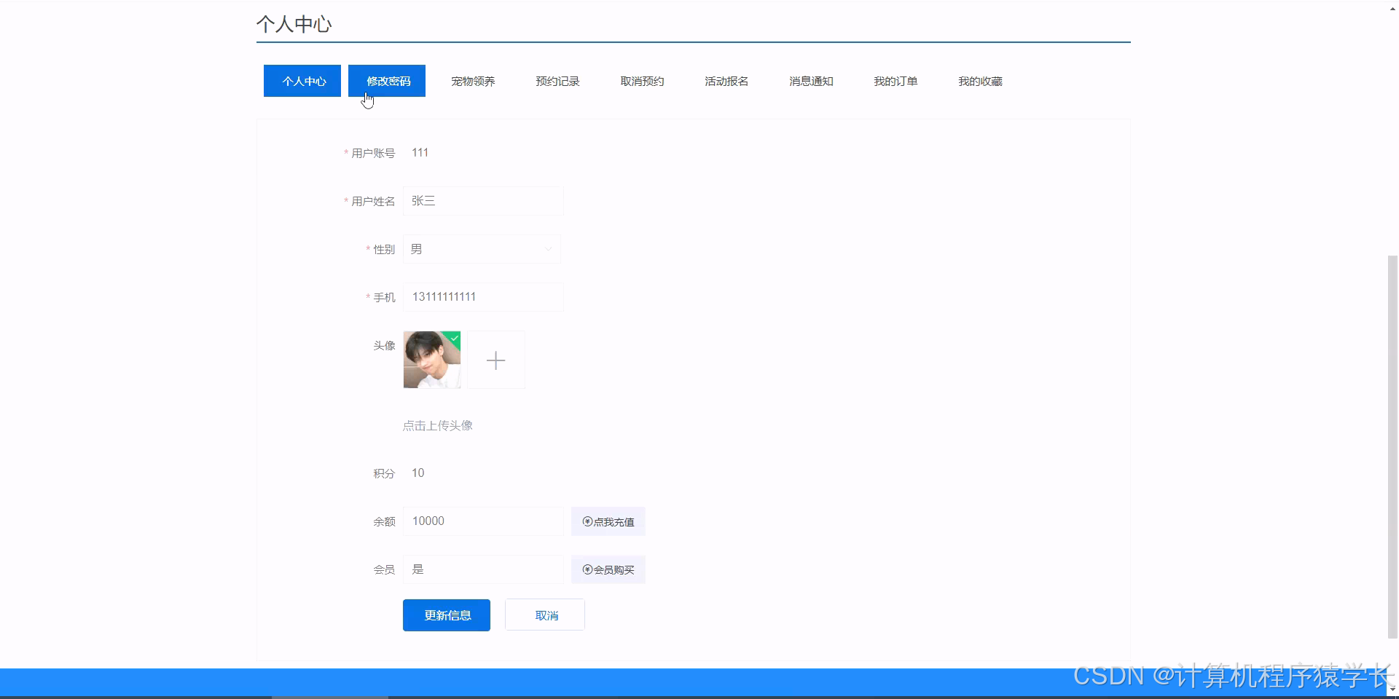
Task: Select the 预约记录 tab
Action: (x=557, y=81)
